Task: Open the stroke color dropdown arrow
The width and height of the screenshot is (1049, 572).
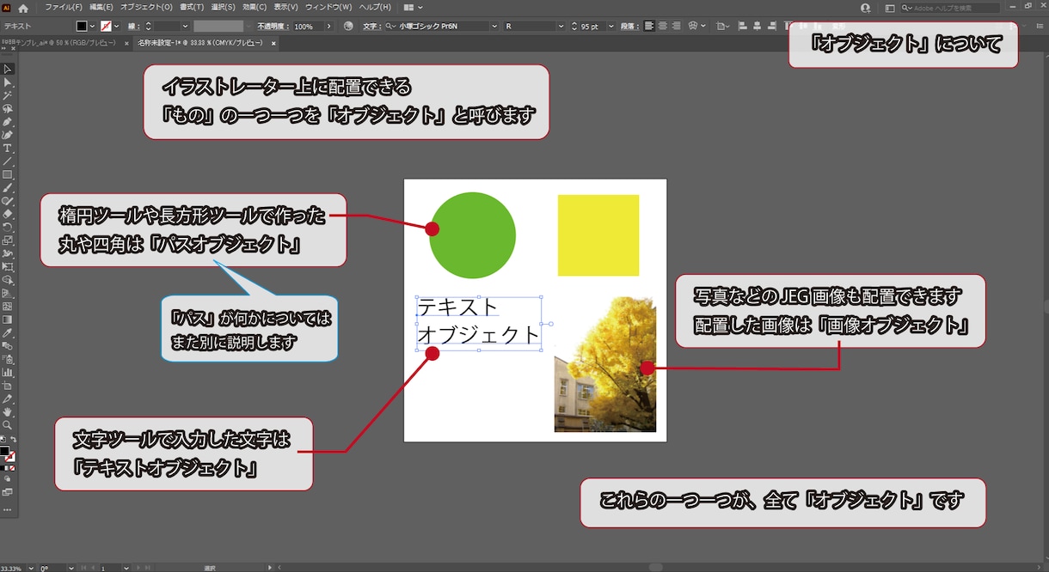Action: click(116, 26)
